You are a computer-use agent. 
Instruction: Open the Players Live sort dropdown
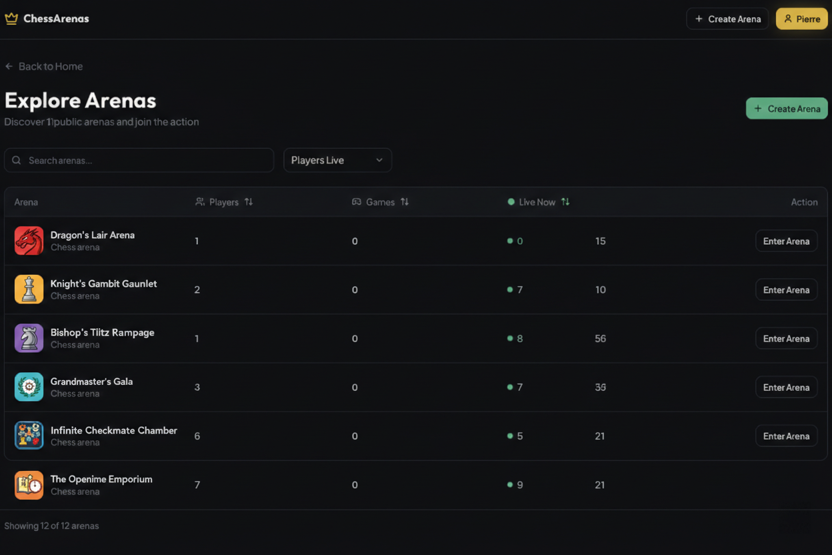pos(337,160)
